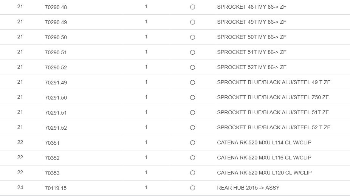Click part number 70290.48
Image resolution: width=350 pixels, height=196 pixels.
point(56,7)
